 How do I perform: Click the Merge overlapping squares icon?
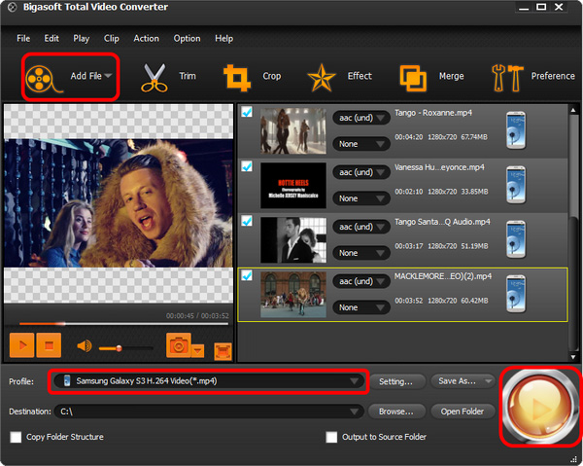413,78
